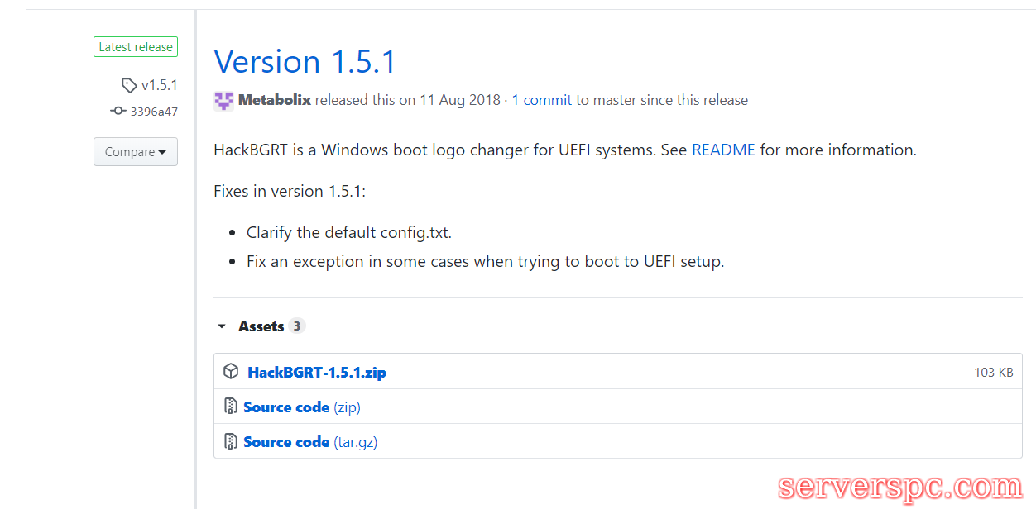Open the v1.5.1 tag link
Screen dimensions: 1036x509
coord(159,85)
